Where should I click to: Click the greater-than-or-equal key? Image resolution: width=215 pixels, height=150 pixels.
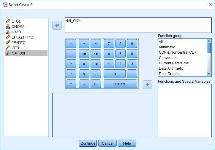(96, 54)
